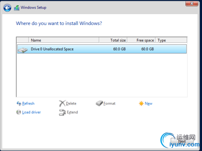Sort by the Total size column header
Image resolution: width=202 pixels, height=151 pixels.
coord(113,40)
